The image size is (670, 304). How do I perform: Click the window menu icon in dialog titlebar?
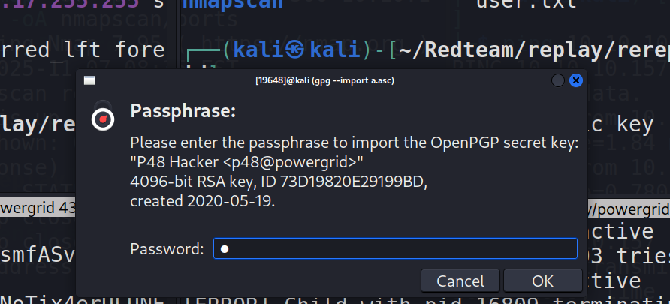(x=89, y=80)
